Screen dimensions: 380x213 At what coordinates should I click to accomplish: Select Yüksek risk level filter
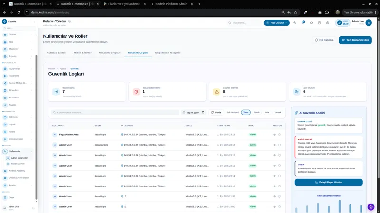click(278, 112)
